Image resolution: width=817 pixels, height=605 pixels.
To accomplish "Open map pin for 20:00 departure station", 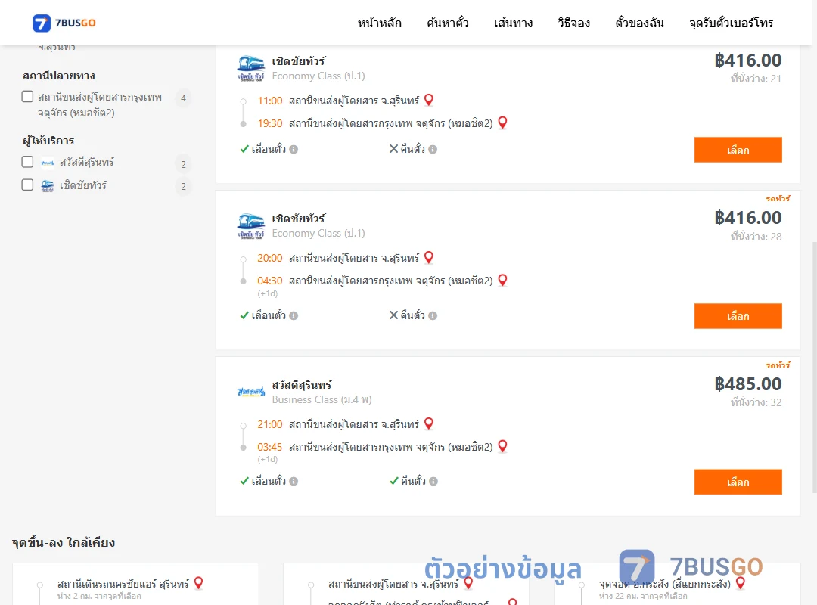I will coord(429,257).
